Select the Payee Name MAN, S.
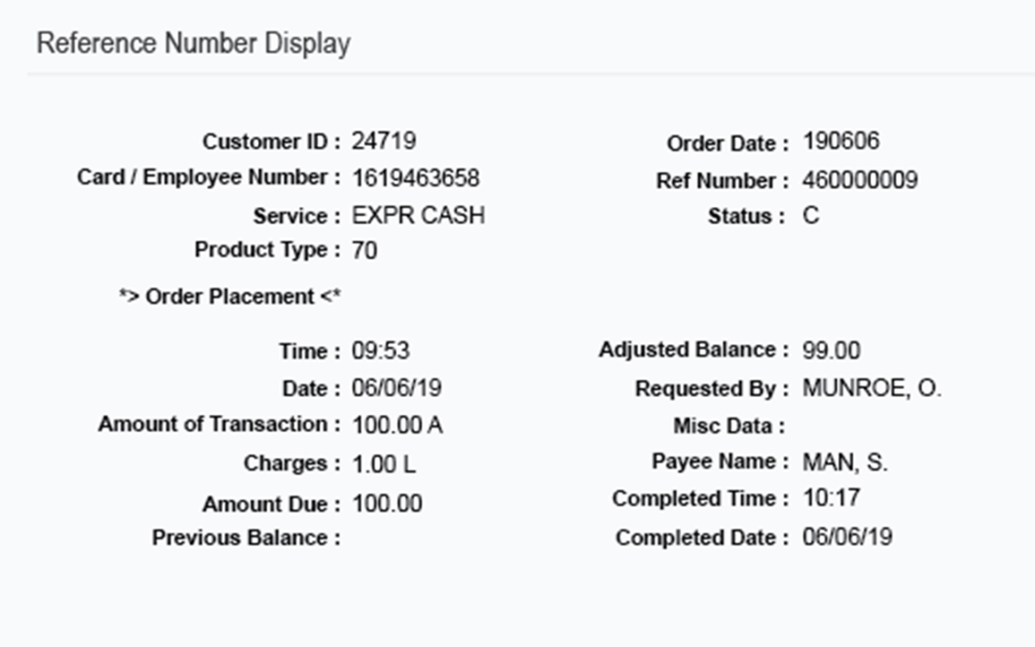 [x=843, y=462]
